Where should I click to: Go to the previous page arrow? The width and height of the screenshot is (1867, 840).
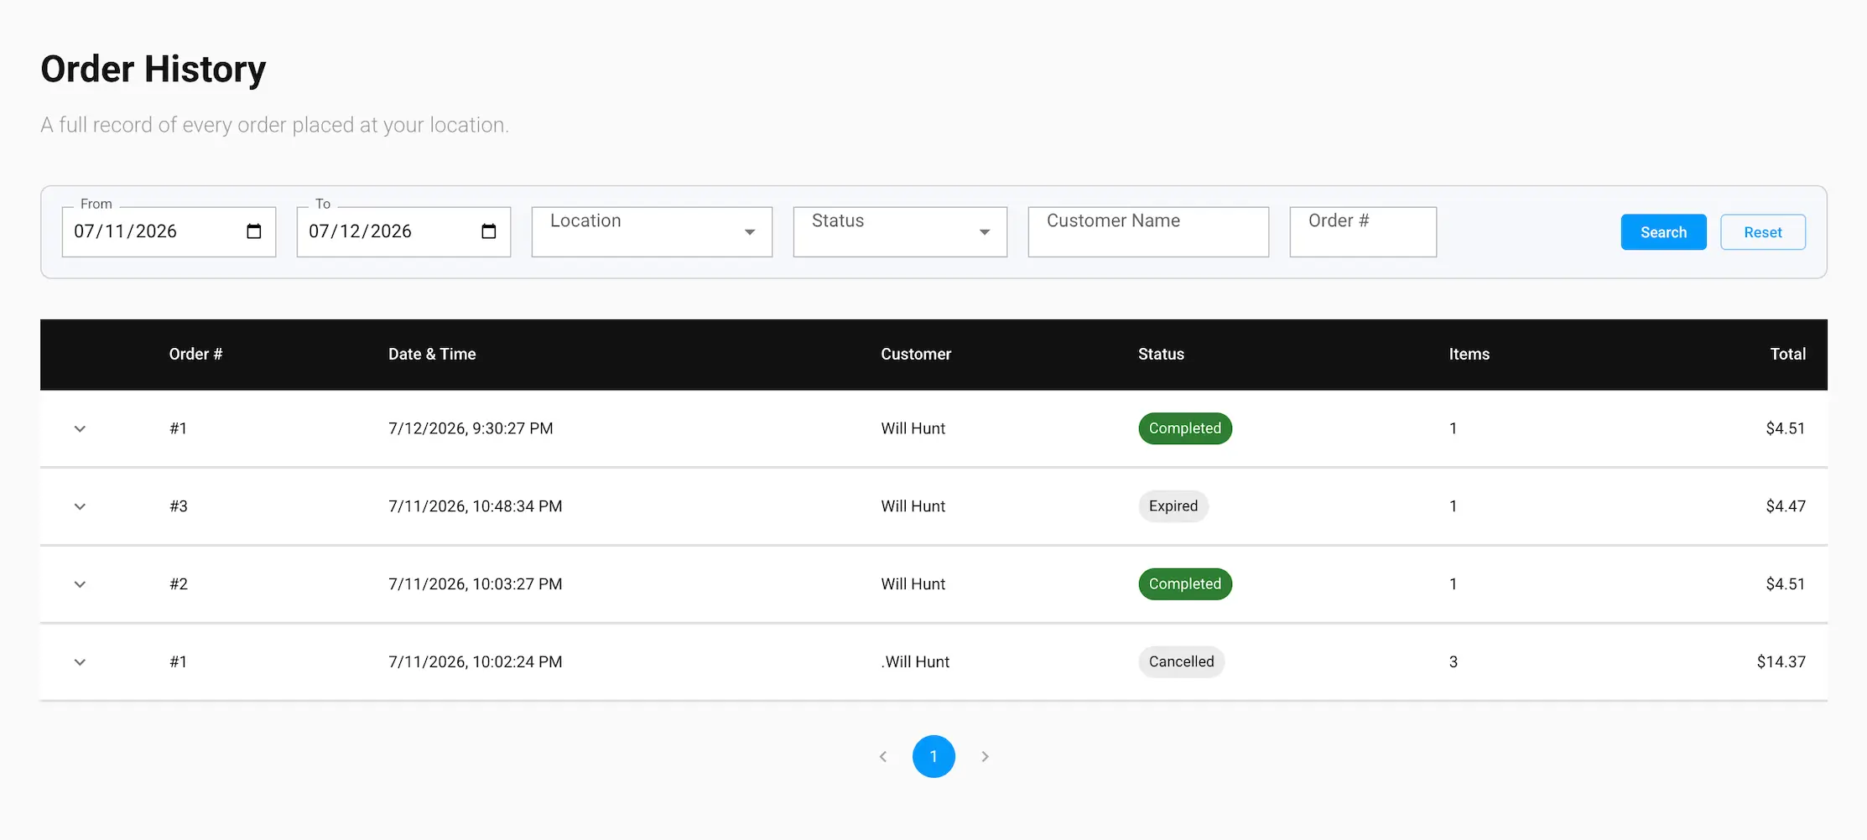[882, 756]
